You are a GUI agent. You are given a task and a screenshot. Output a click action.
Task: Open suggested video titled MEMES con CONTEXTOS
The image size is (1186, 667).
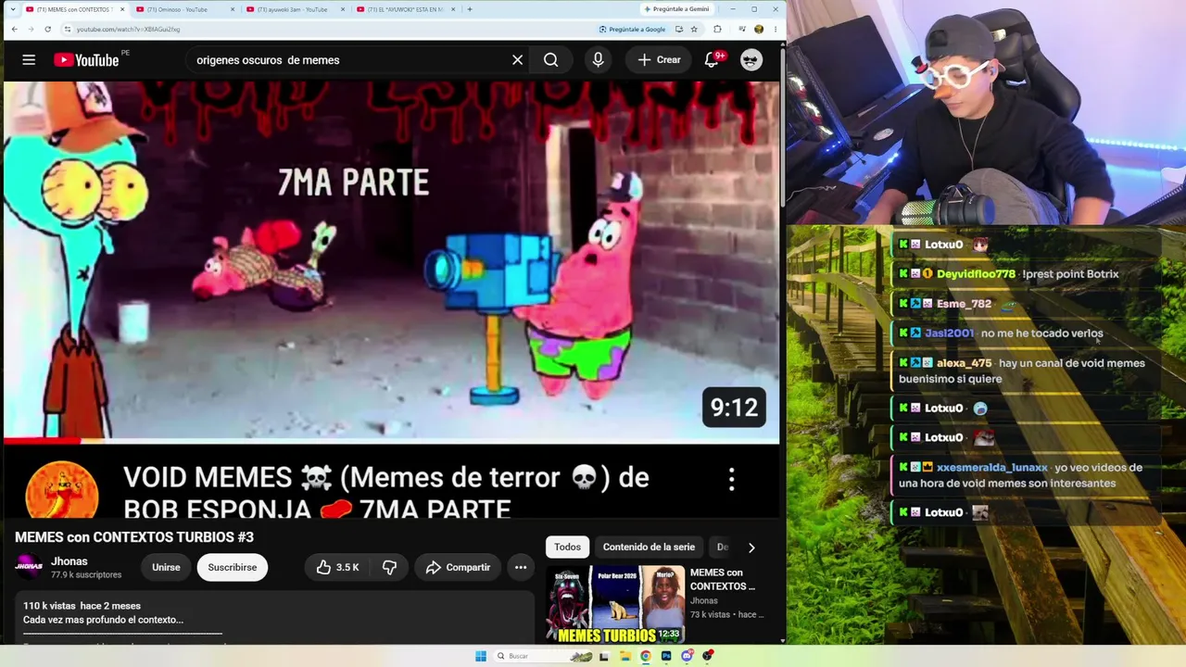click(723, 579)
